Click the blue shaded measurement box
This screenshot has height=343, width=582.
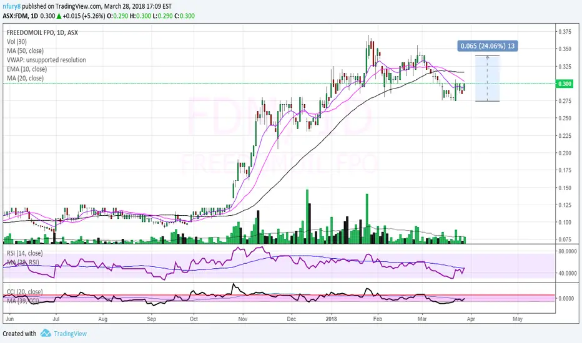coord(487,78)
